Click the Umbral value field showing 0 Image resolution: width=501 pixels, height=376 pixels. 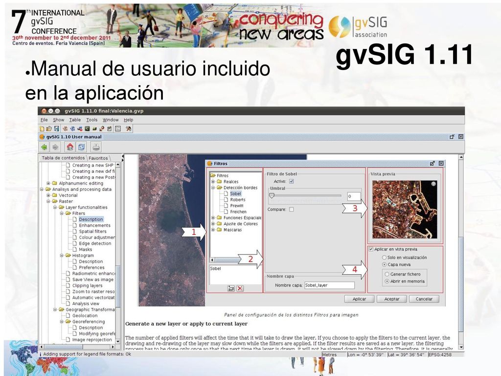click(x=354, y=196)
